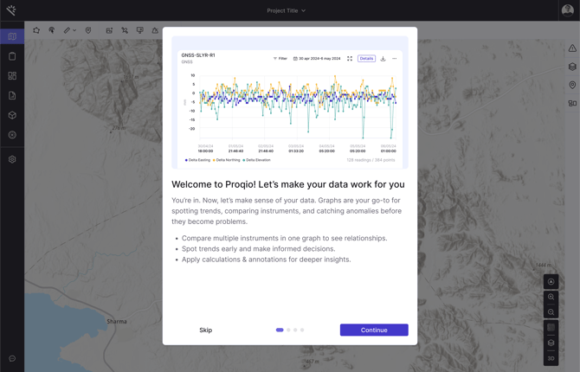The image size is (580, 372).
Task: Click the partly hidden alert toolbar icon
Action: click(x=155, y=30)
